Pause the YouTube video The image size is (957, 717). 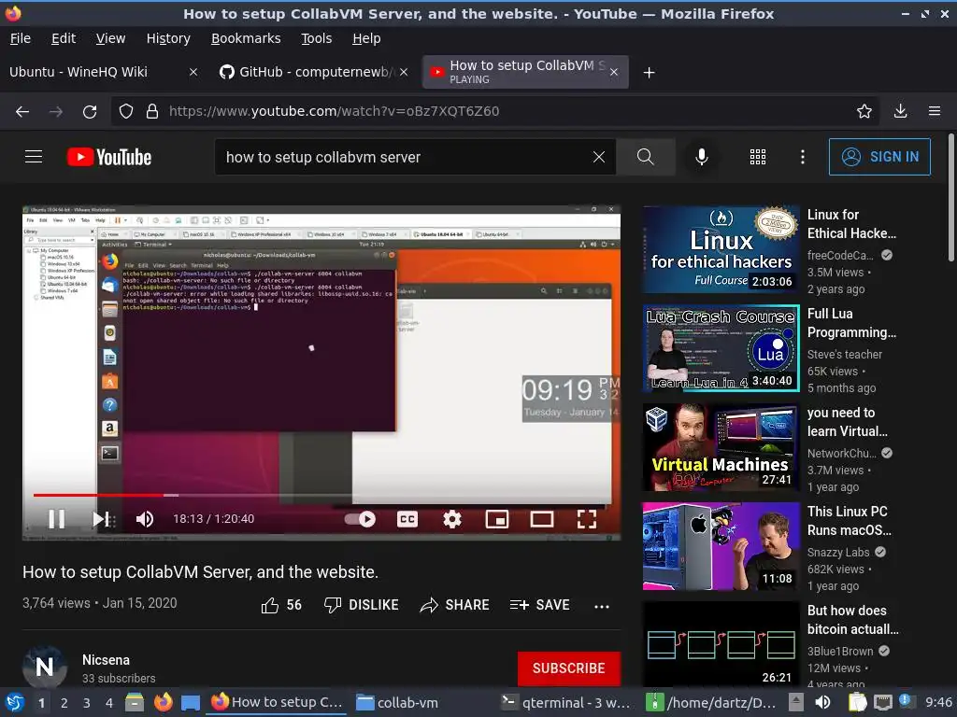pyautogui.click(x=57, y=519)
